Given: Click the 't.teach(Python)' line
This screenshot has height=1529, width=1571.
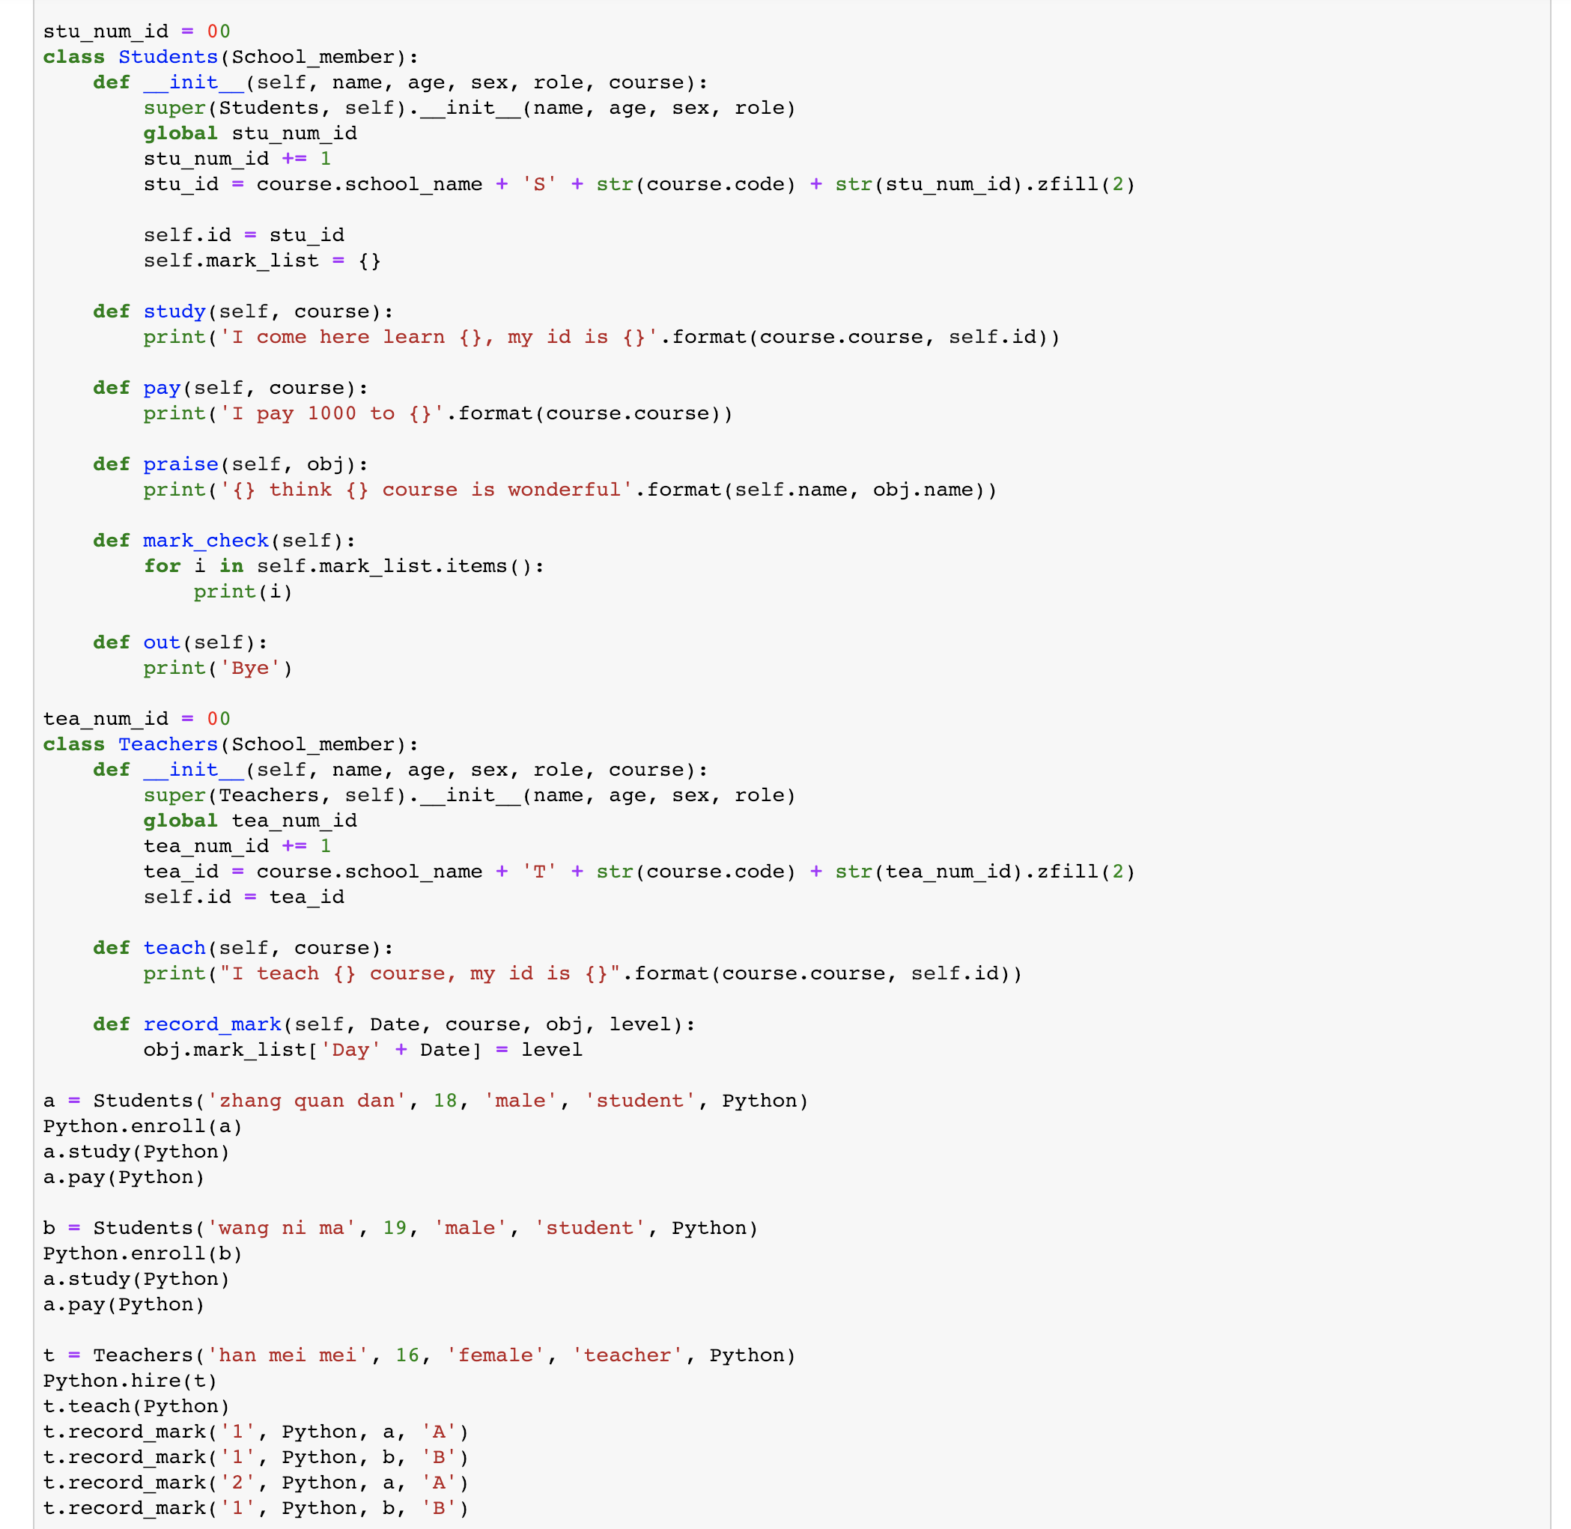Looking at the screenshot, I should click(136, 1406).
